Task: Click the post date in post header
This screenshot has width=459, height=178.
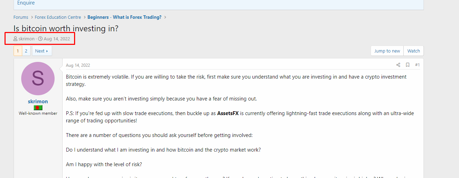Action: [x=78, y=65]
